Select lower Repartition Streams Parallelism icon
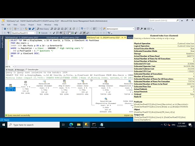The height and width of the screenshot is (146, 195). 106,99
